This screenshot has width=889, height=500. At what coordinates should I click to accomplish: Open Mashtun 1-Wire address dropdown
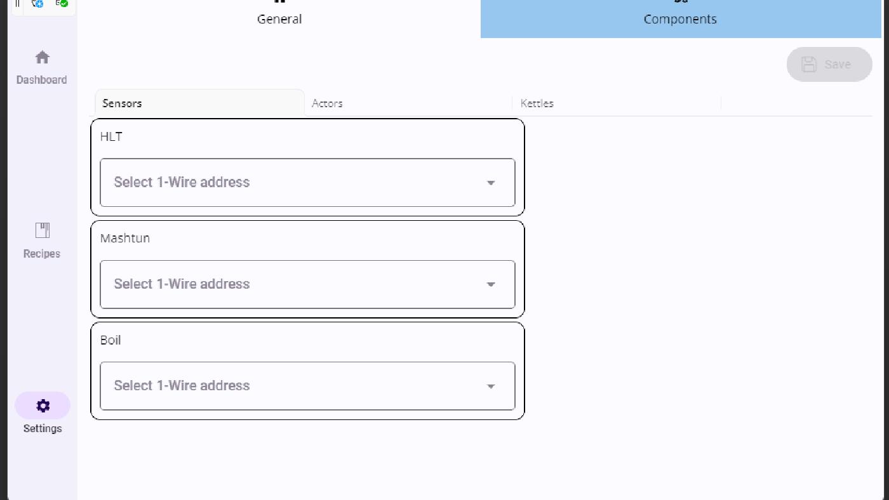coord(298,284)
